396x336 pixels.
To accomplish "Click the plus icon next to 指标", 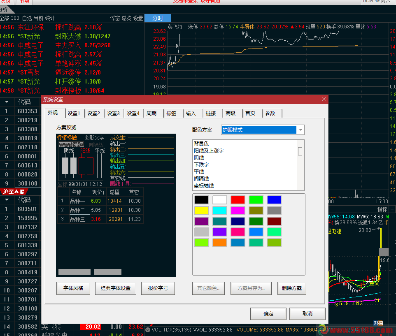I will pos(392,209).
